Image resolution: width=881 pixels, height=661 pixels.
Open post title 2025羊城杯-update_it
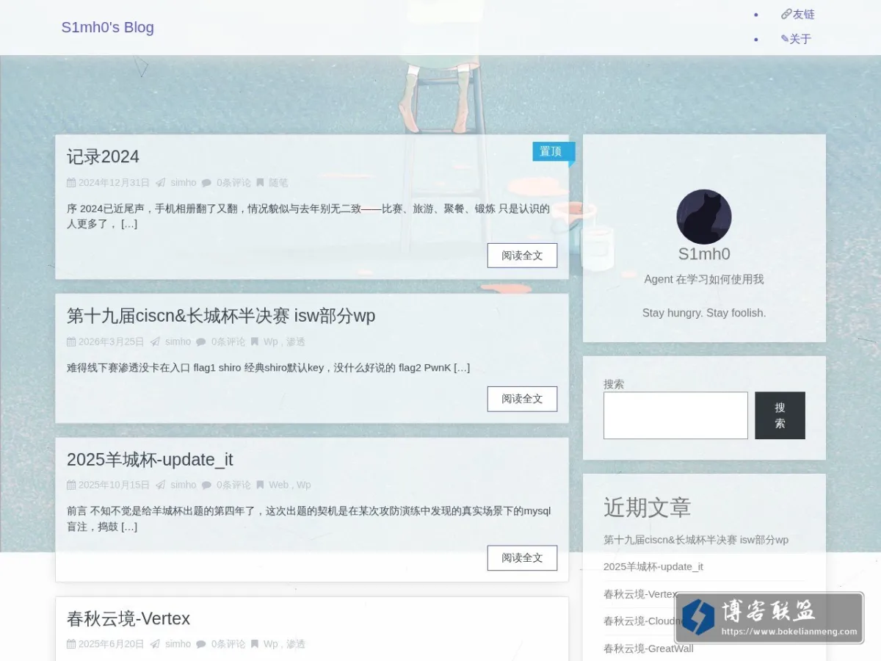[x=150, y=460]
